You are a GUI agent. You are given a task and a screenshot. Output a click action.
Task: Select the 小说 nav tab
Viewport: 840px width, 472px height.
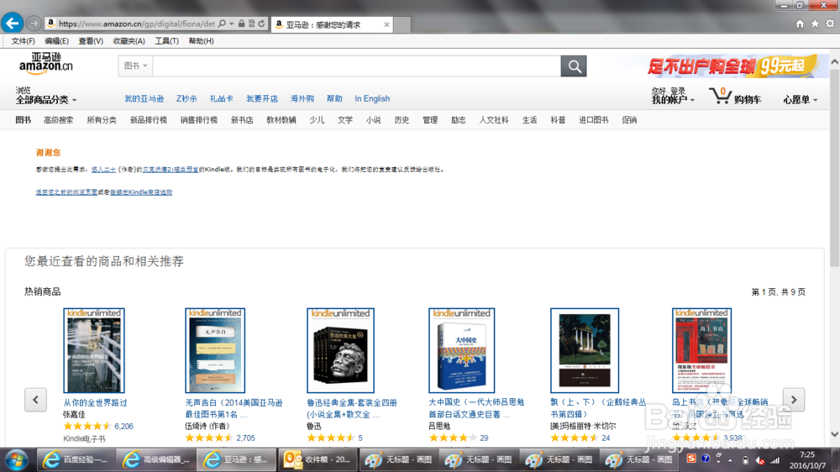tap(374, 120)
